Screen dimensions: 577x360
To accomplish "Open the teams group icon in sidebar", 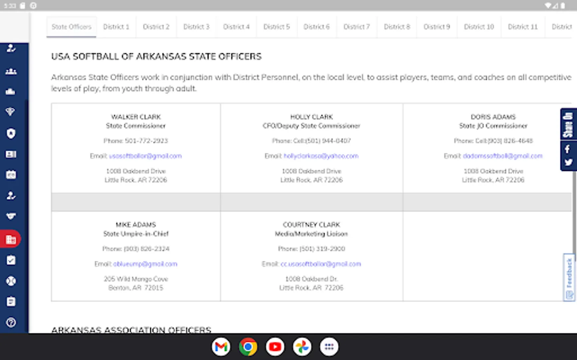I will click(11, 71).
